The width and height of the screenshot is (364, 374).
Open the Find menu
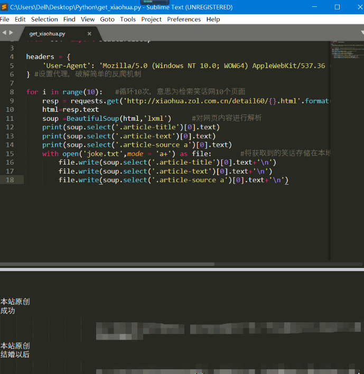click(x=69, y=20)
